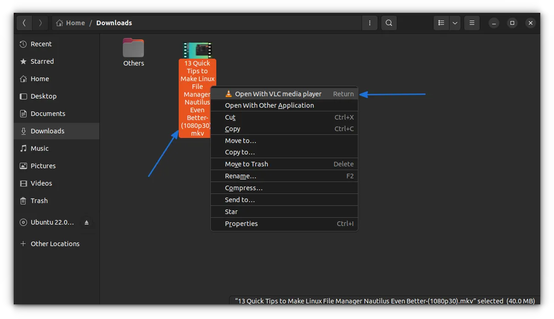Click the back navigation arrow

(24, 23)
